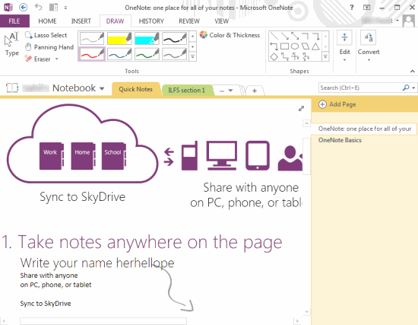418x325 pixels.
Task: Create a new section with plus tab
Action: [255, 91]
